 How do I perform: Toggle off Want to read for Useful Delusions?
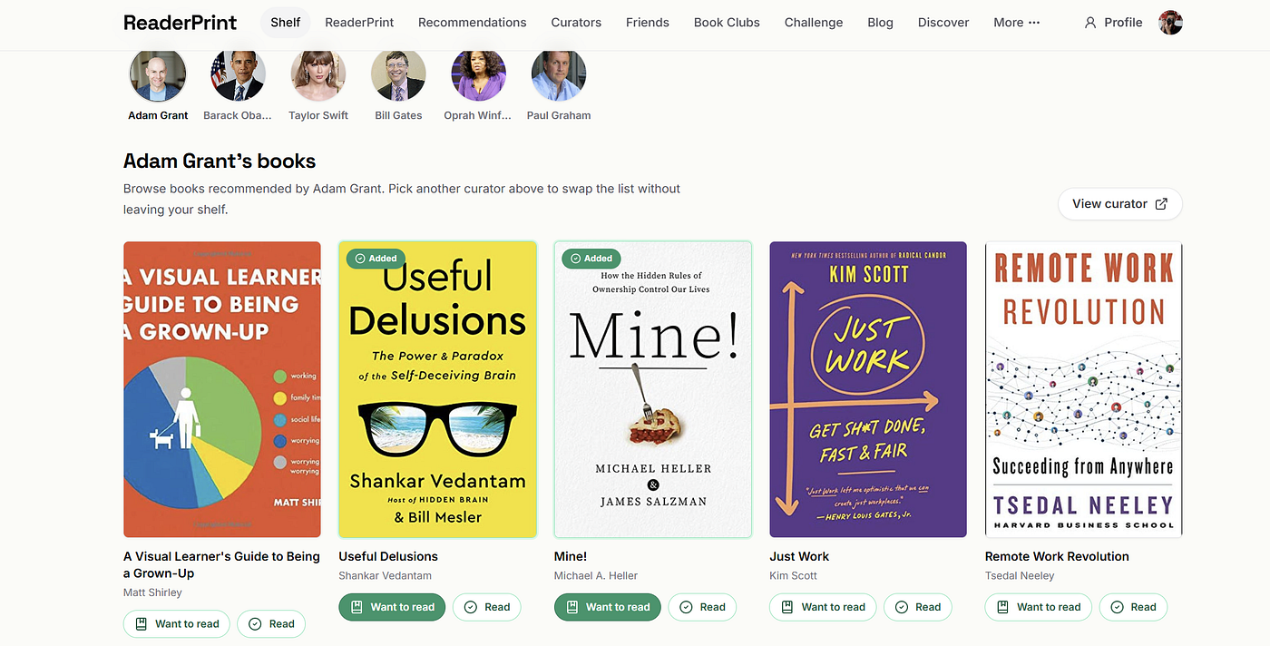(x=392, y=607)
